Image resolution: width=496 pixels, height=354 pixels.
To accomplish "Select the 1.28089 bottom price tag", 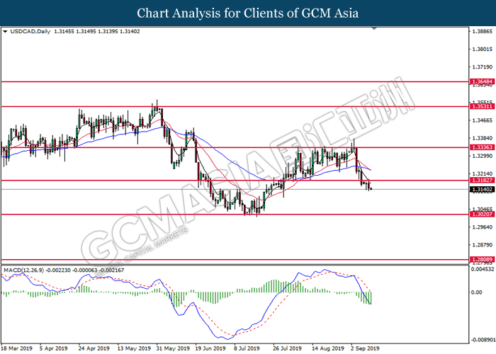I will [x=480, y=260].
